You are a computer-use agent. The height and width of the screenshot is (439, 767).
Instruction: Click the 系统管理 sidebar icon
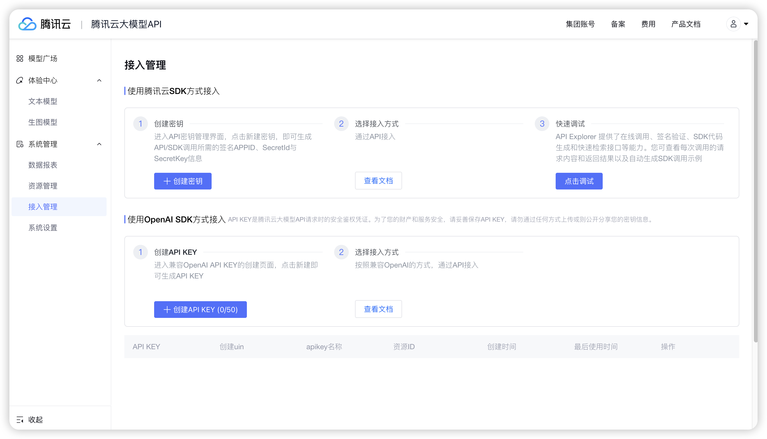point(20,144)
